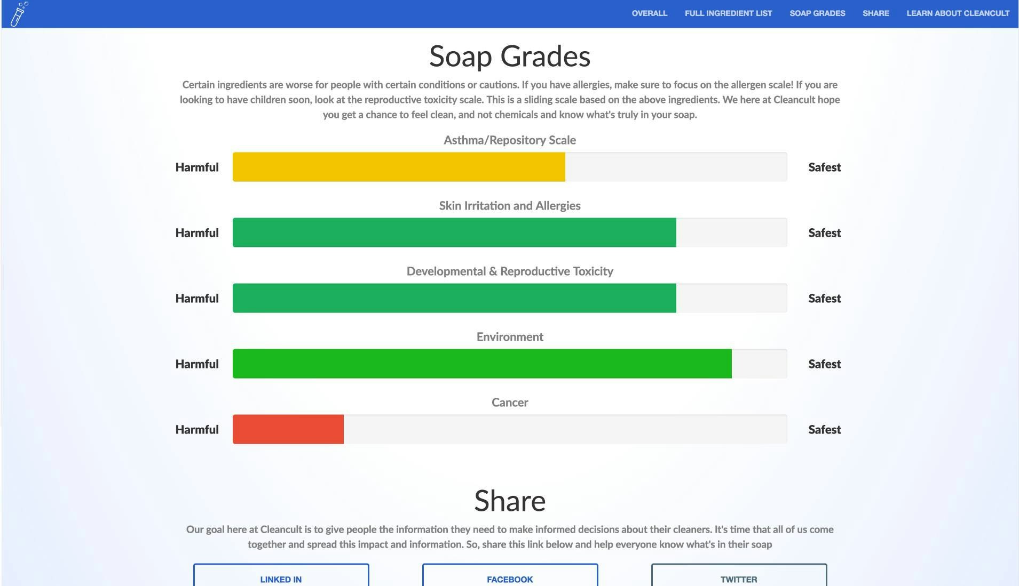This screenshot has height=586, width=1019.
Task: Select the Developmental & Reproductive Toxicity bar
Action: (454, 298)
